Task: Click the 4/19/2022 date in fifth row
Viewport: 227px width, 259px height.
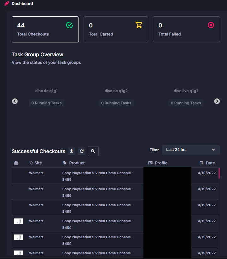Action: click(207, 237)
